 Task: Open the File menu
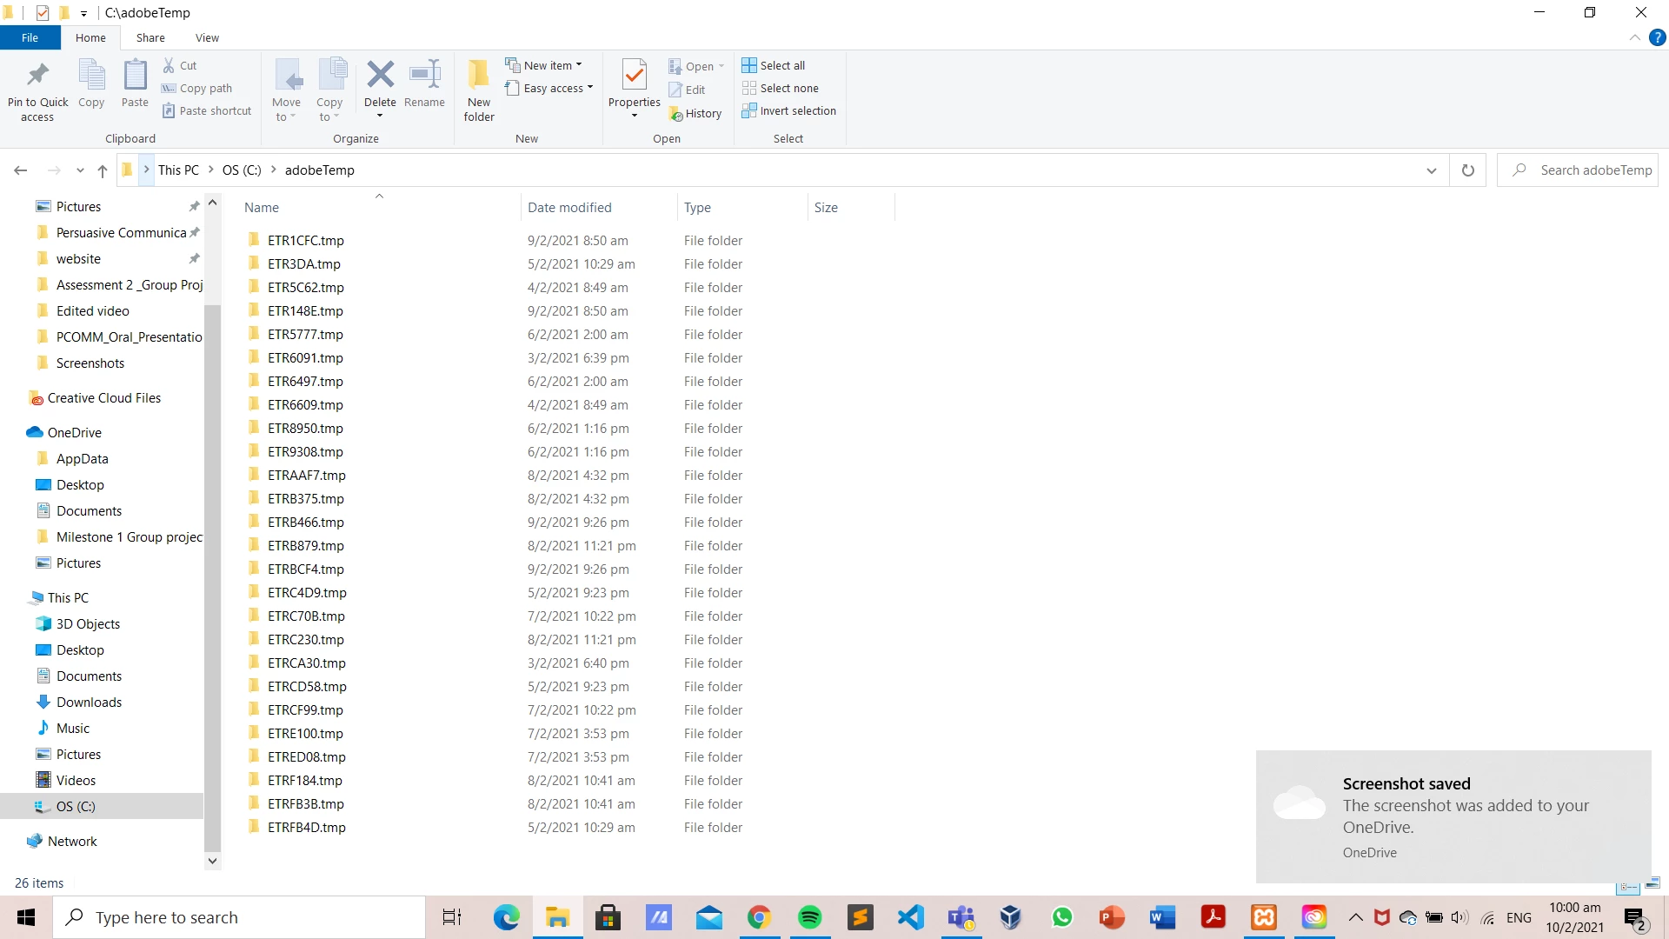click(x=30, y=38)
